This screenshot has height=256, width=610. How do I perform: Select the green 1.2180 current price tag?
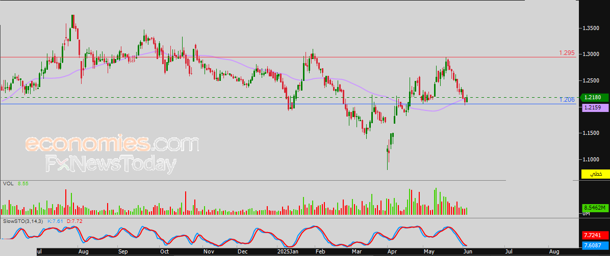pos(595,98)
